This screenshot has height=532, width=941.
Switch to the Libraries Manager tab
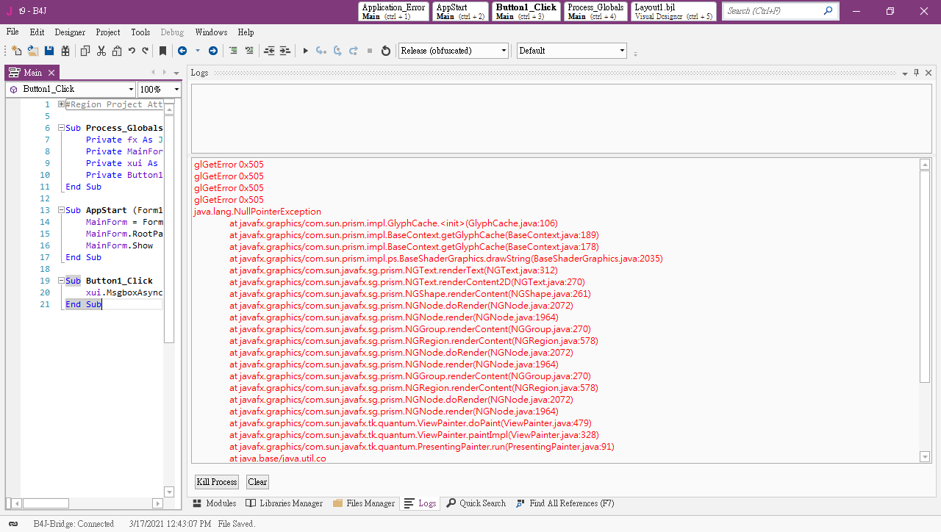285,503
